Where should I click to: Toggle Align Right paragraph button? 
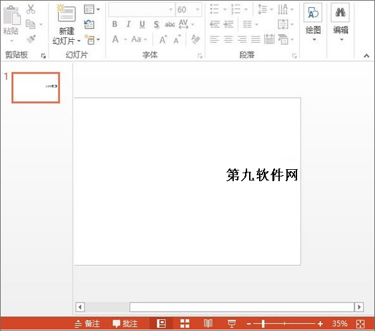tap(242, 39)
